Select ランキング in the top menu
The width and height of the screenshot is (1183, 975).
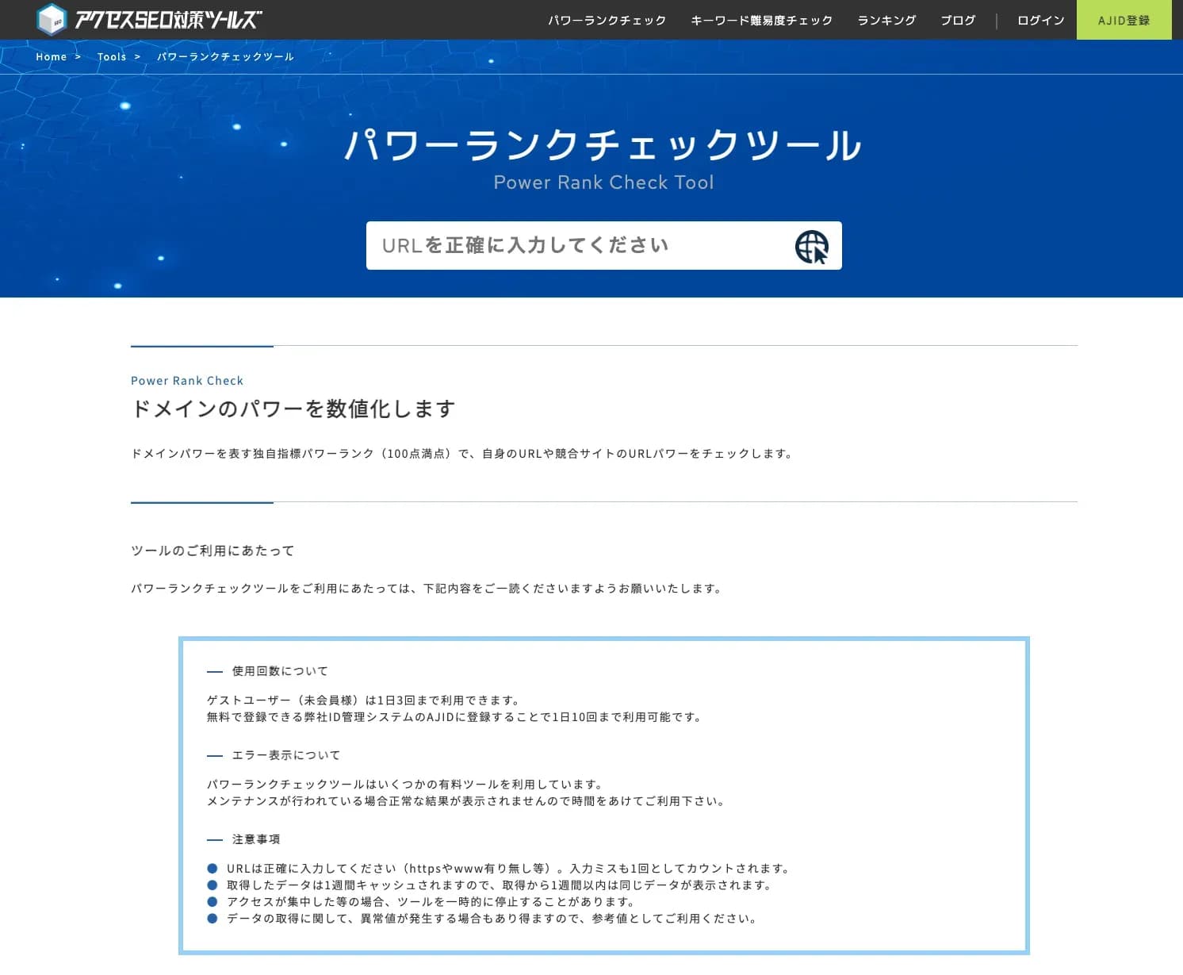point(886,20)
